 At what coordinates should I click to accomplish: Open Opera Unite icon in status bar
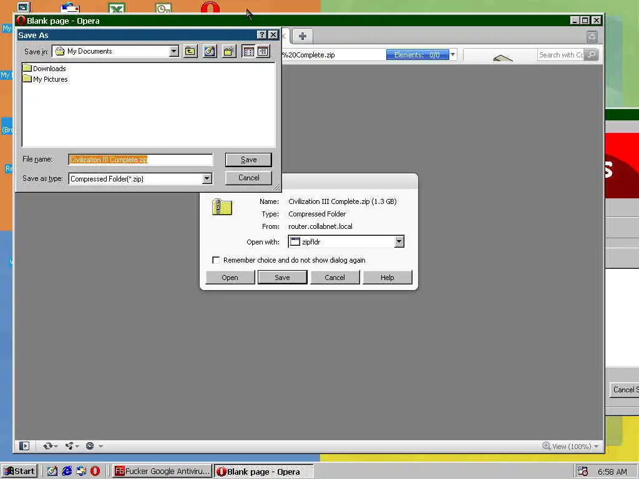[69, 446]
